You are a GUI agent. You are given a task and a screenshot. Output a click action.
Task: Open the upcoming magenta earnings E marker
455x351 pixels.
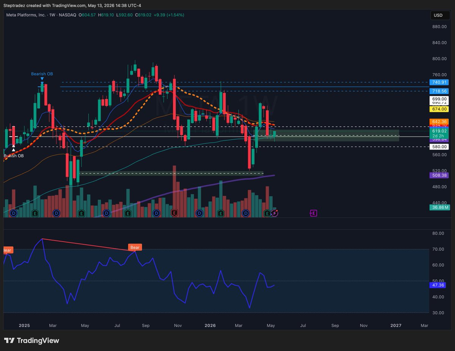(313, 213)
